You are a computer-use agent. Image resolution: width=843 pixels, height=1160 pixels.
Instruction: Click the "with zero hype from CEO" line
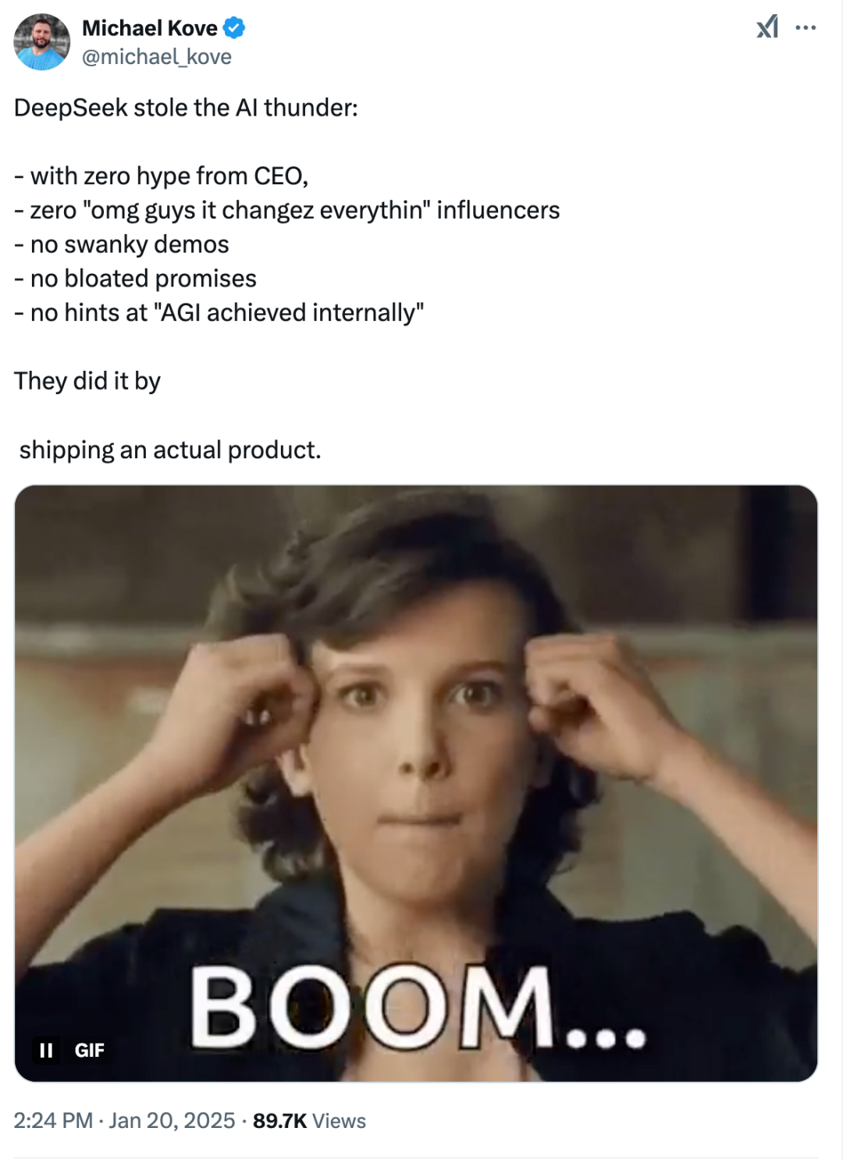coord(162,176)
